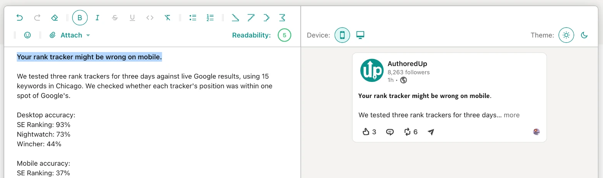View the Readability score of 5
Viewport: 603px width, 178px height.
(x=284, y=35)
